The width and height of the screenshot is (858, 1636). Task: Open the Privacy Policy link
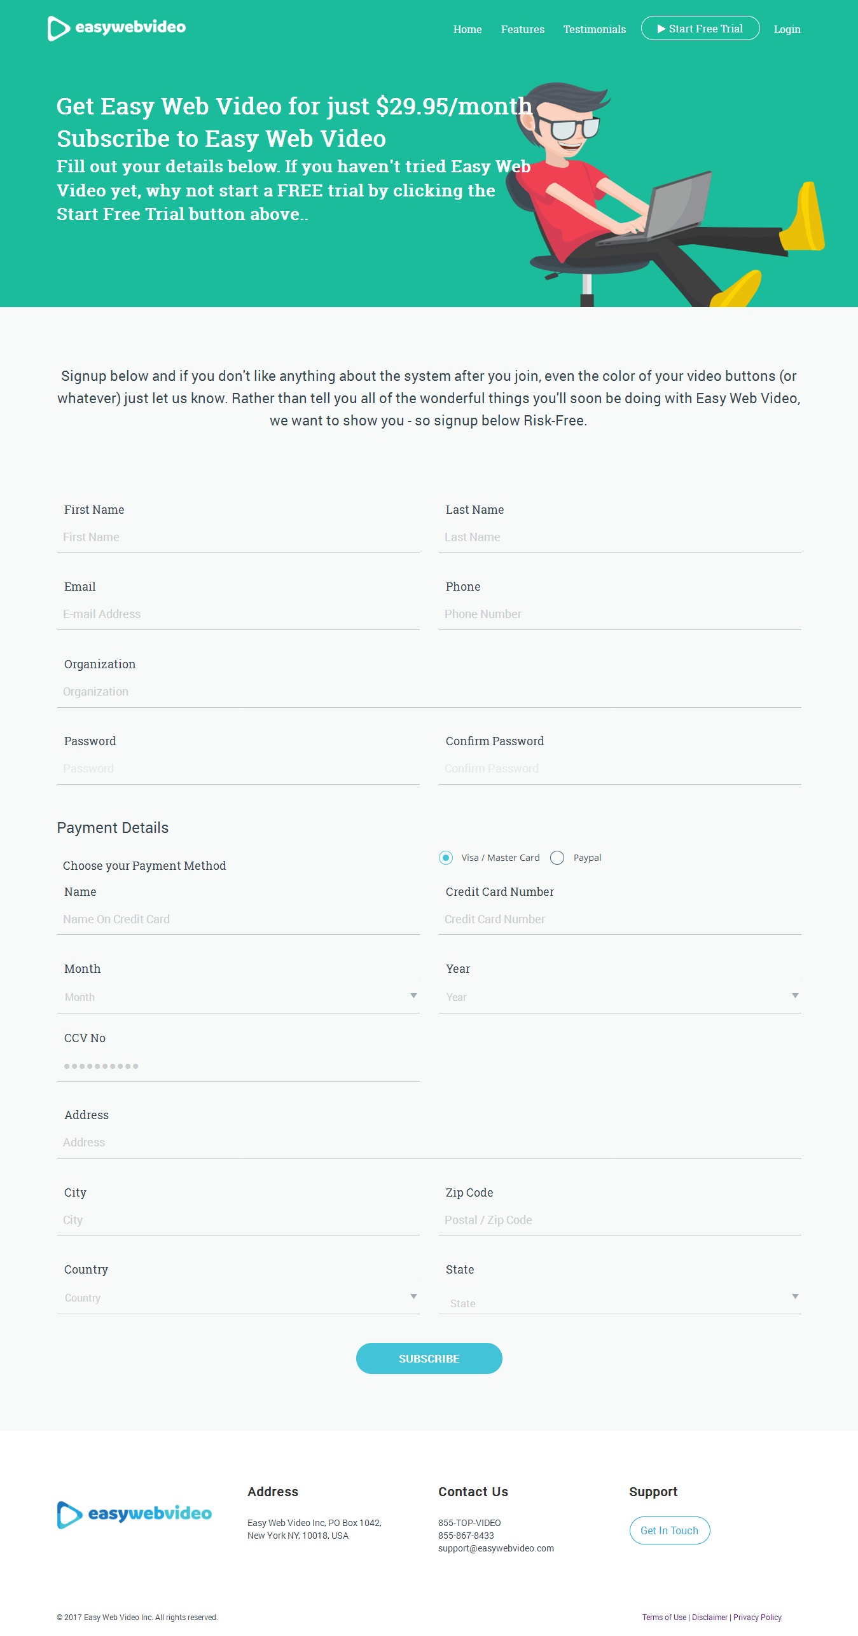coord(757,1617)
